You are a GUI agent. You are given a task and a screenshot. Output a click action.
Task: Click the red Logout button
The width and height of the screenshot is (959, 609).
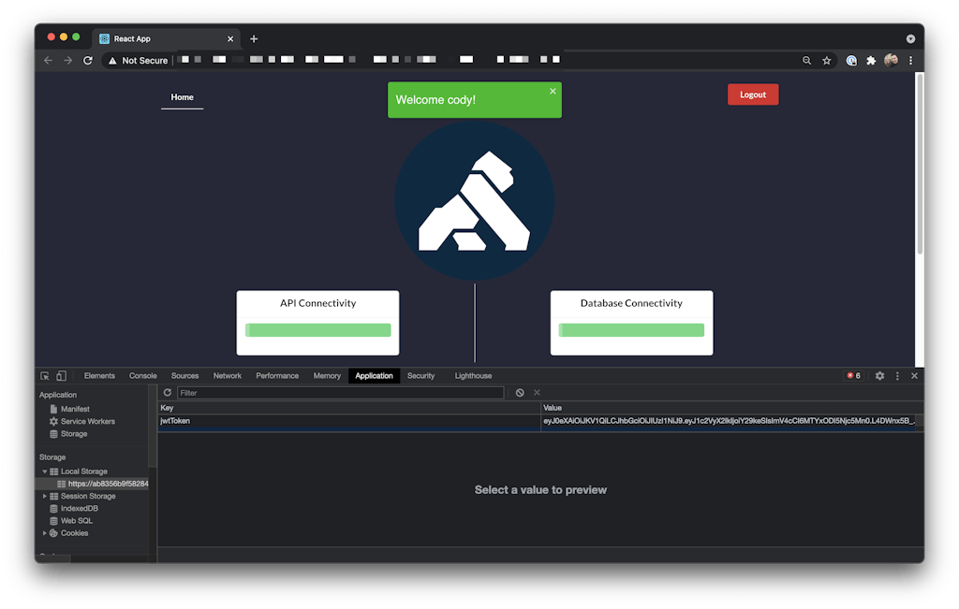click(x=752, y=94)
